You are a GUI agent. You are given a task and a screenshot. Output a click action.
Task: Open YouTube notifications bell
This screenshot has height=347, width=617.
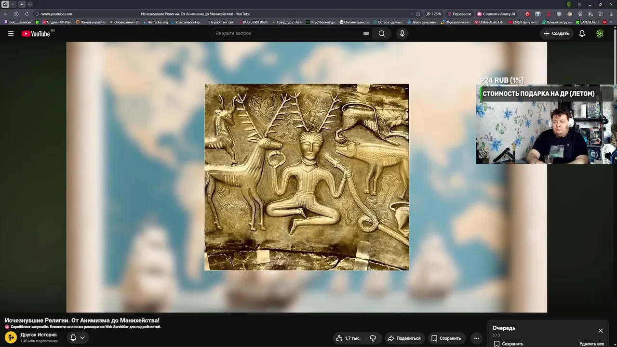click(x=582, y=33)
